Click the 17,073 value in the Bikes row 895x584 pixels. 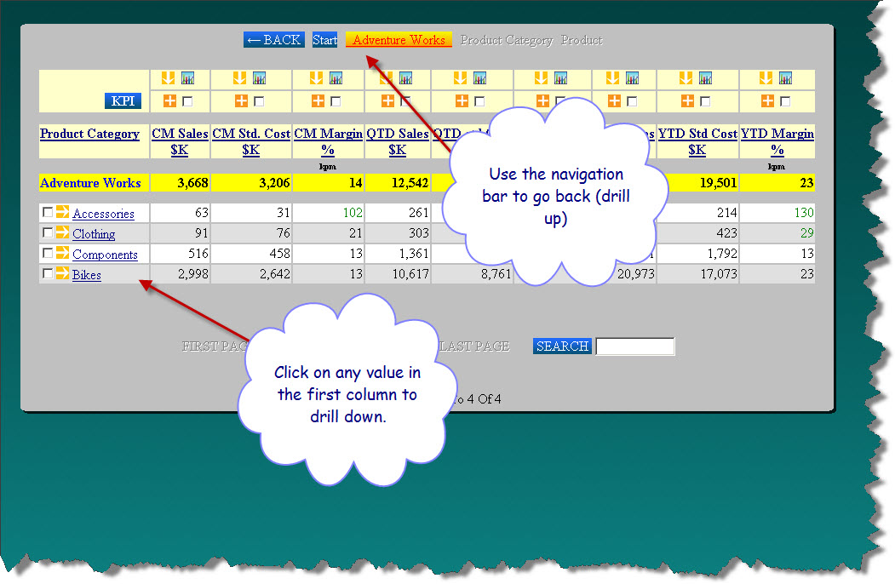click(719, 274)
